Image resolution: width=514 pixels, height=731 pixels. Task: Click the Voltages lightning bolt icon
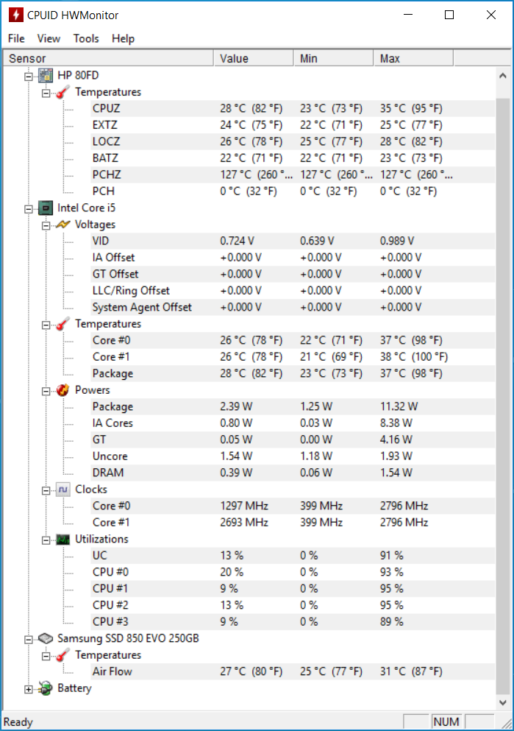pos(63,225)
